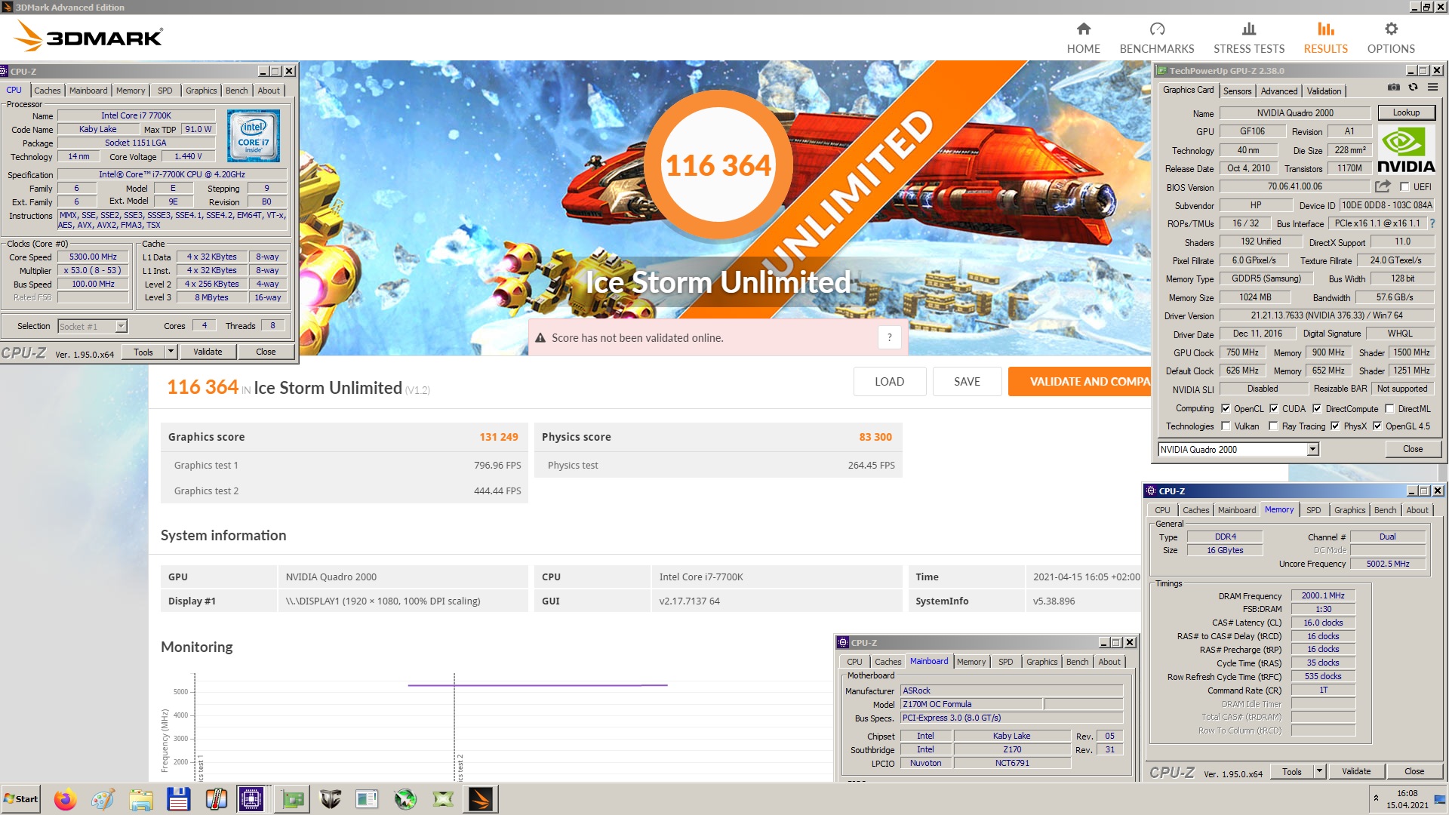1449x815 pixels.
Task: Open Options using the gear icon
Action: pos(1391,29)
